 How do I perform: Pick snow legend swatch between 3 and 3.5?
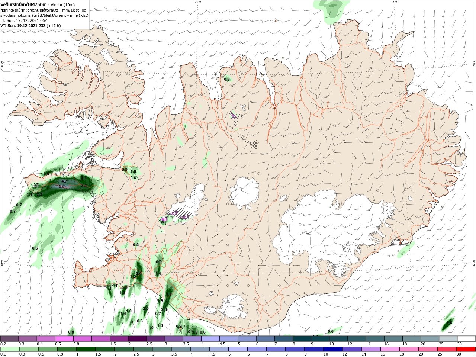coord(174,339)
